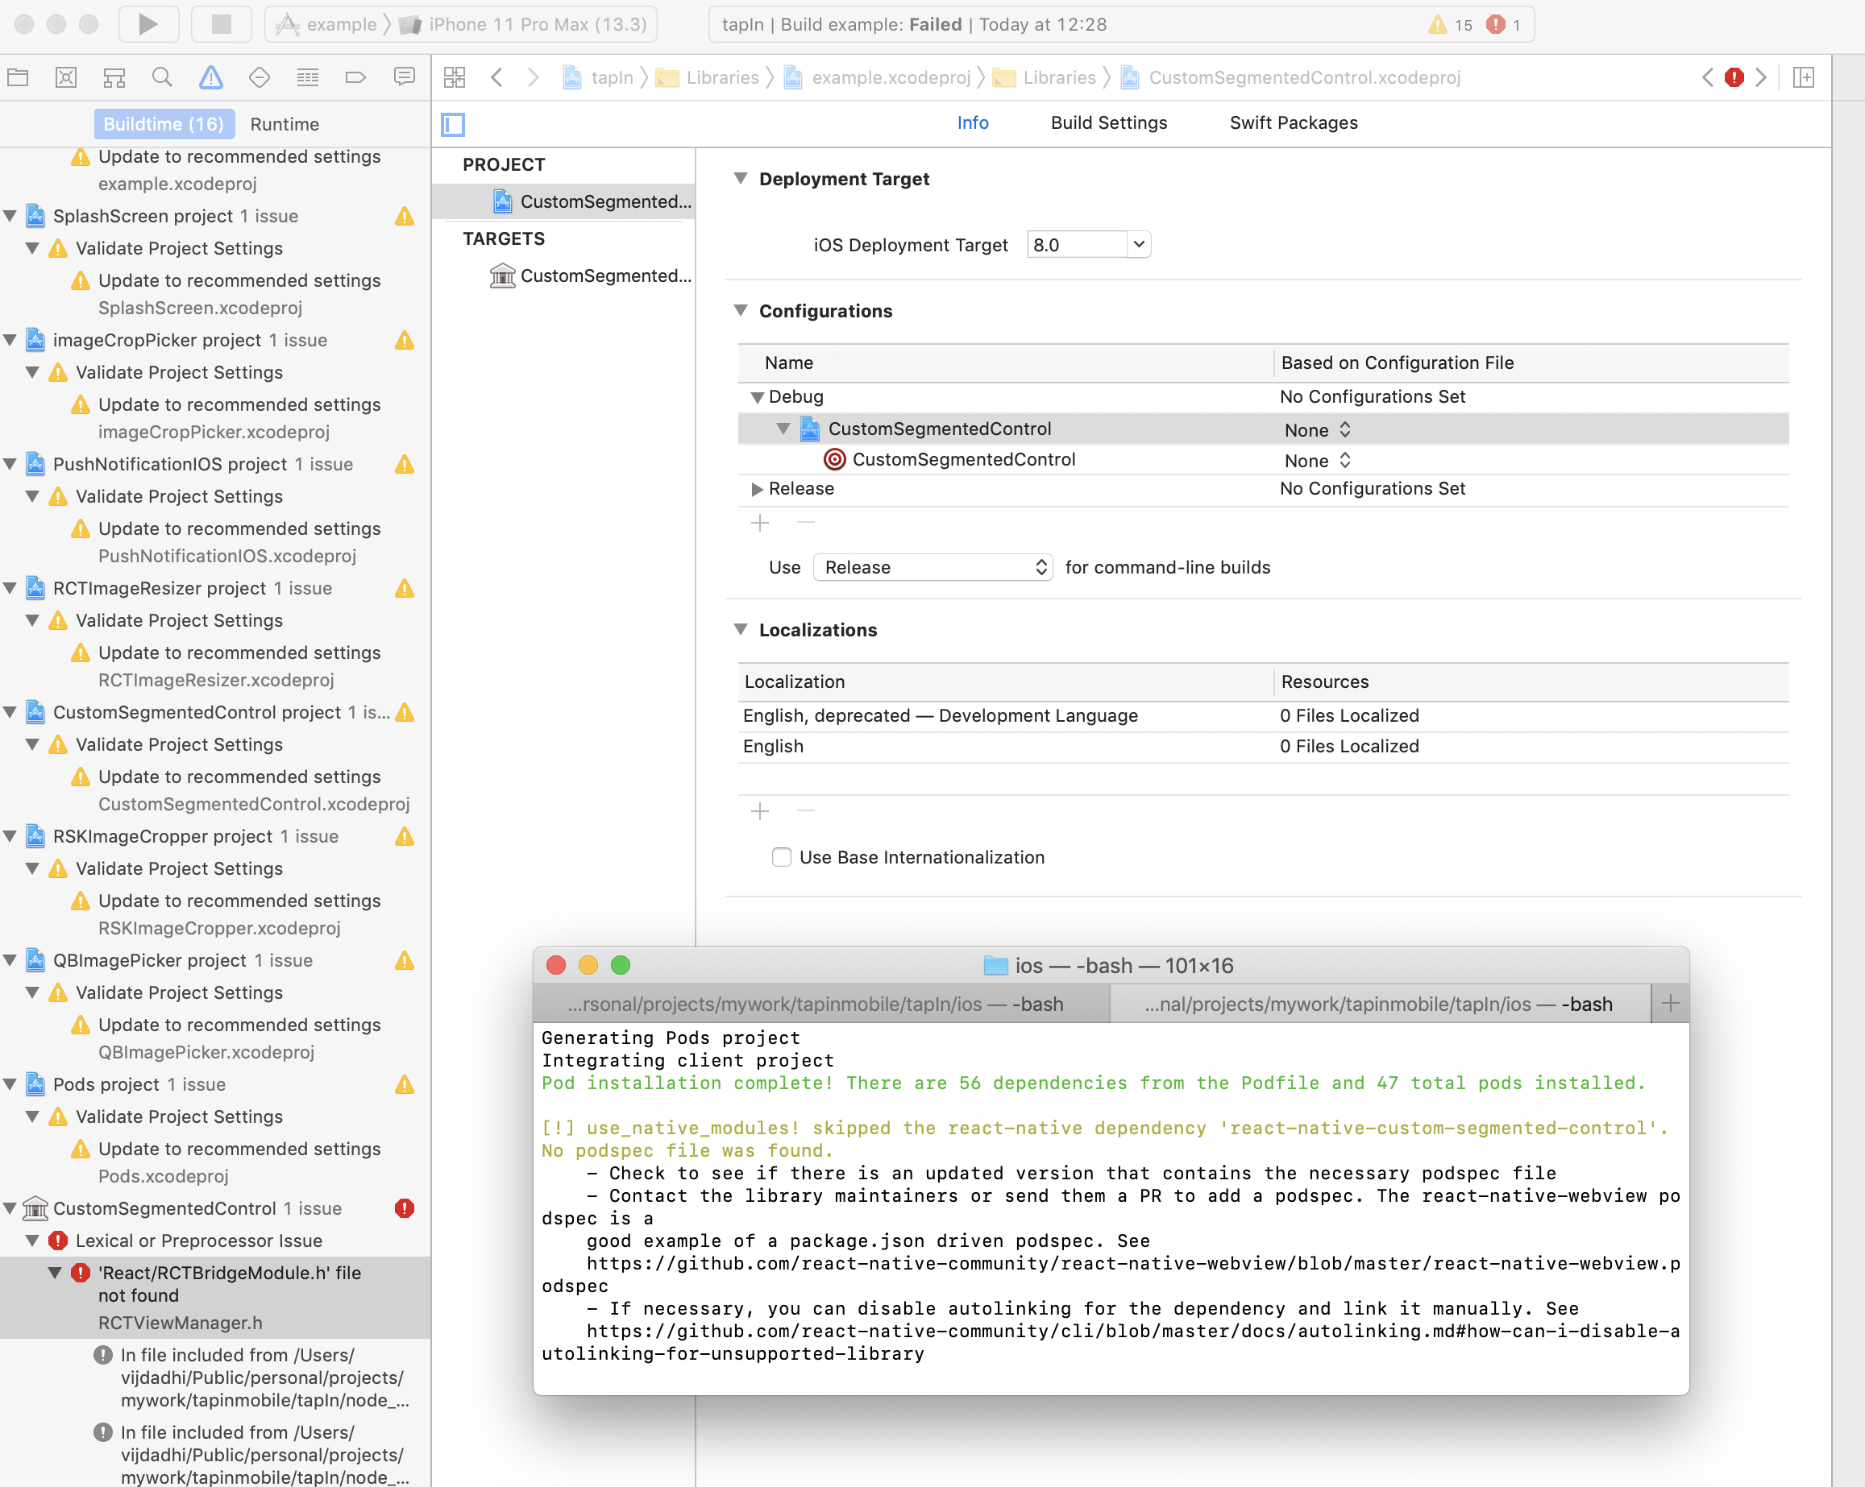
Task: Collapse the Debug configuration row
Action: (x=758, y=397)
